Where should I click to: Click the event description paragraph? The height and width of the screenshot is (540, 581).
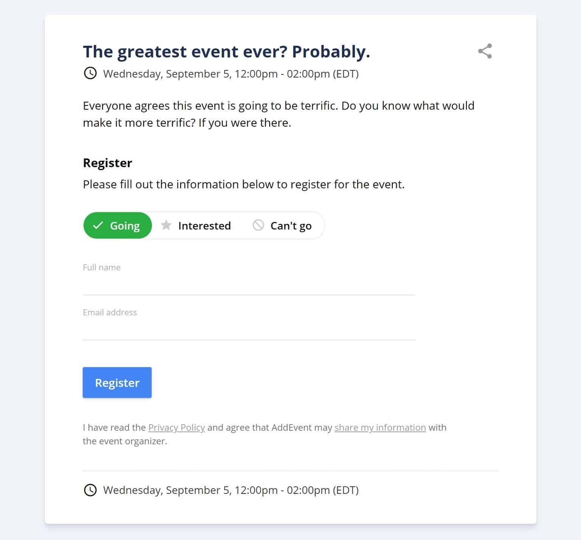click(x=279, y=114)
